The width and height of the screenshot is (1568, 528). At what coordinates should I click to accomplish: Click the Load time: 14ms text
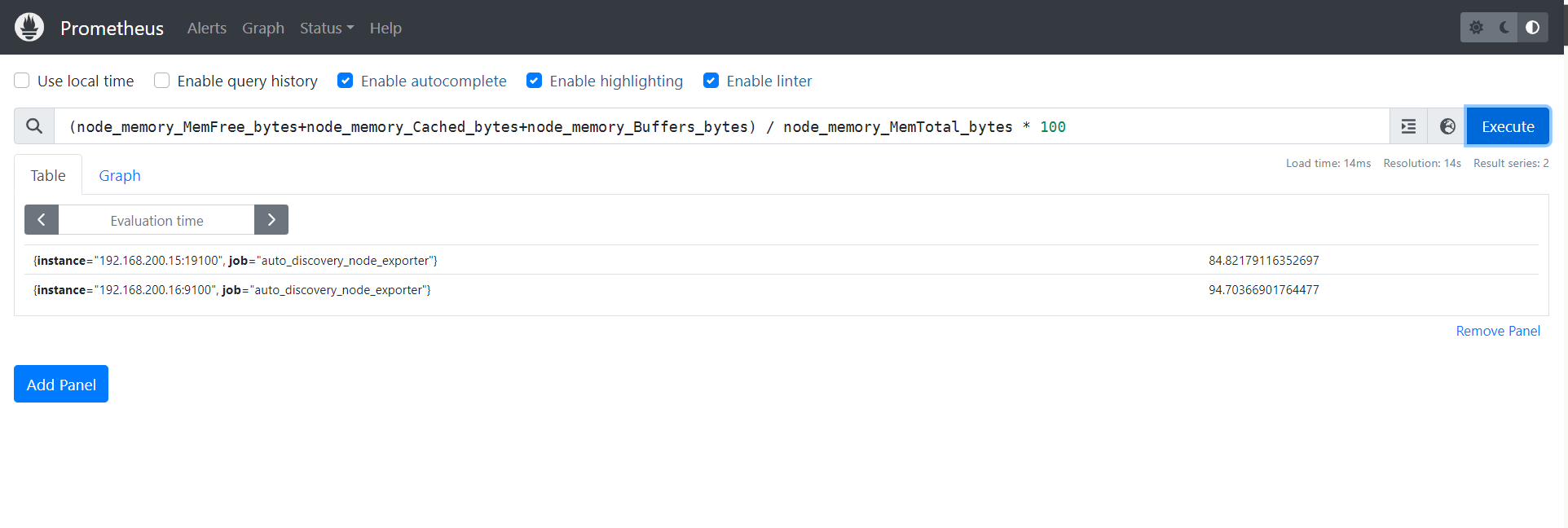coord(1328,163)
